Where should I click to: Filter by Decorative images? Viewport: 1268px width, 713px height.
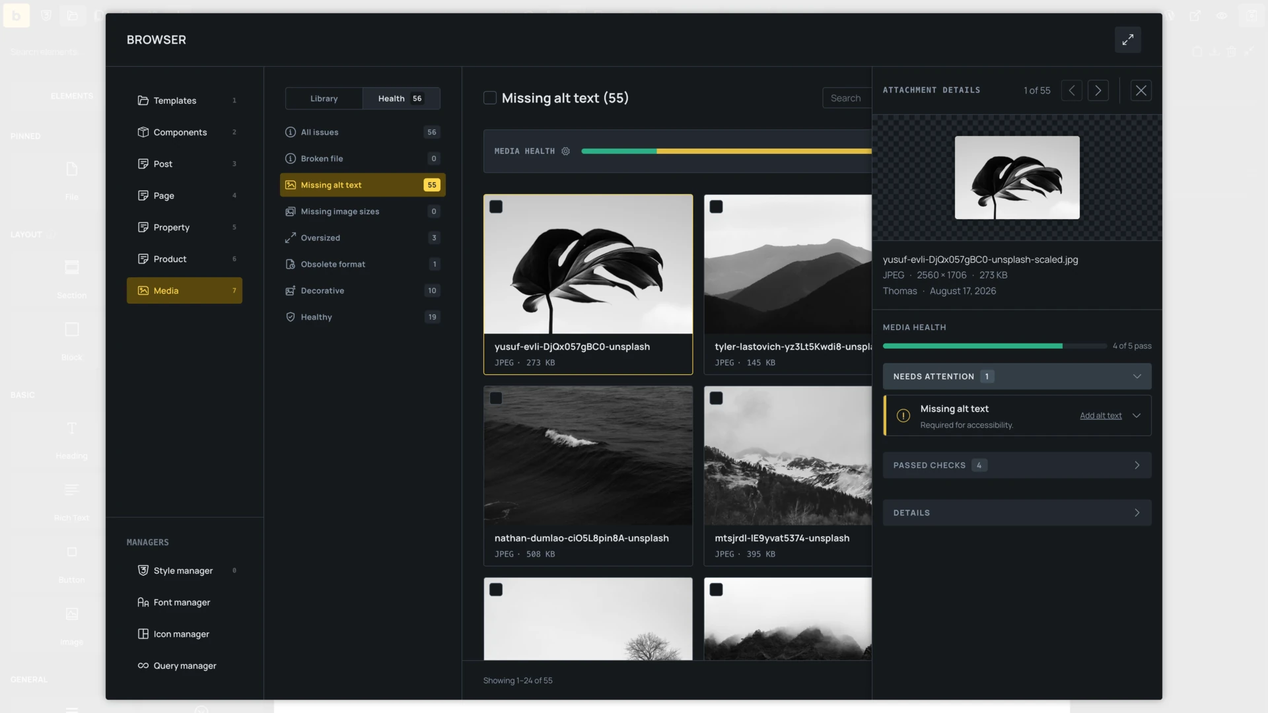(363, 290)
